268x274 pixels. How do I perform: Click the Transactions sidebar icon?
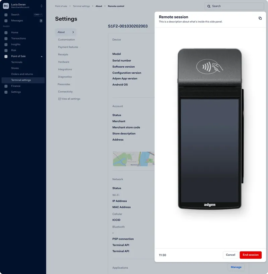pos(6,38)
